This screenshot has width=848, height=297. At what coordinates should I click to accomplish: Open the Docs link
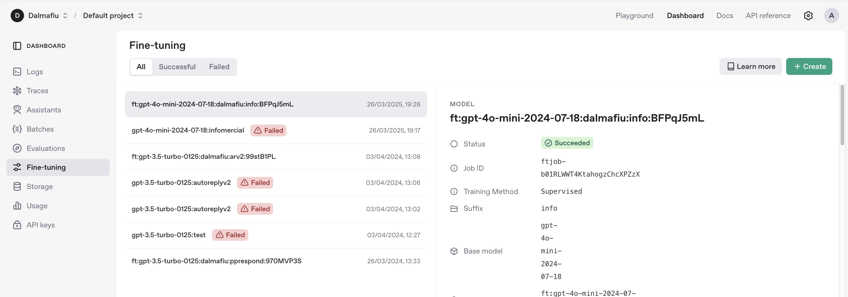click(725, 15)
